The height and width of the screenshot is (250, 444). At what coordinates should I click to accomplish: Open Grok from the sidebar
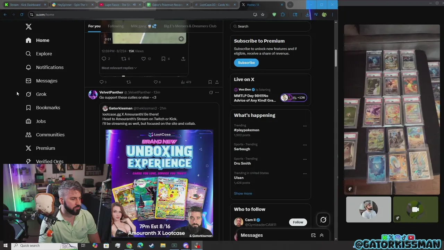tap(36, 94)
